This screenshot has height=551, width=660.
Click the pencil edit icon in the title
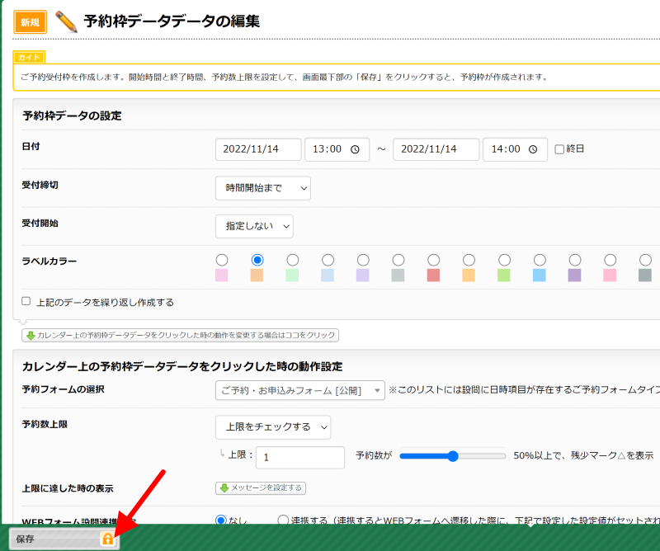(66, 21)
